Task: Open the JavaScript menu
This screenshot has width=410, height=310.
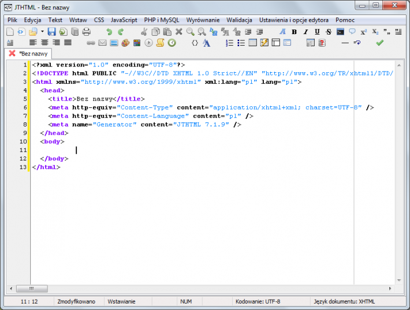Action: tap(124, 20)
